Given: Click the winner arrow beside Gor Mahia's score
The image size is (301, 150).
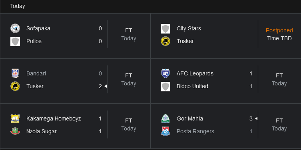Looking at the screenshot, I should [x=256, y=118].
